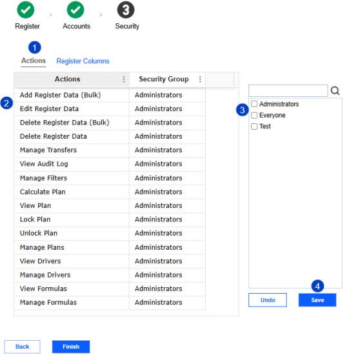
Task: Click Administrators cell for Lock Plan
Action: pyautogui.click(x=168, y=219)
